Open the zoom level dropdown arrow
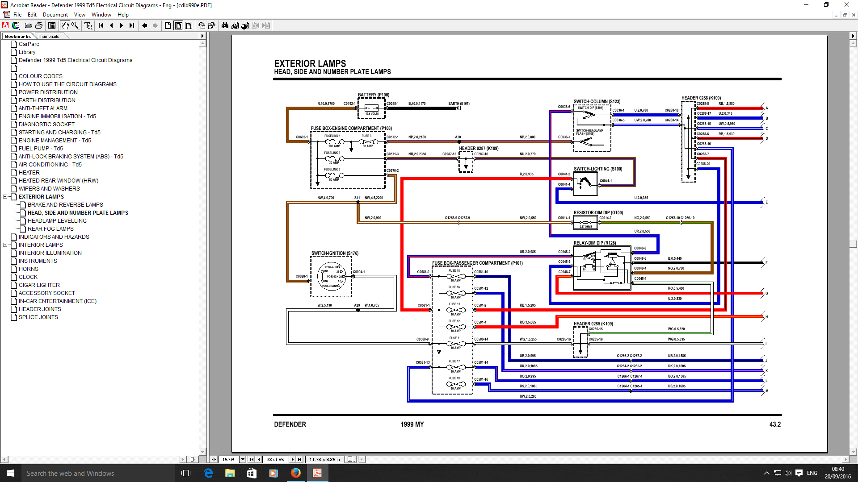Screen dimensions: 858x482 point(243,459)
